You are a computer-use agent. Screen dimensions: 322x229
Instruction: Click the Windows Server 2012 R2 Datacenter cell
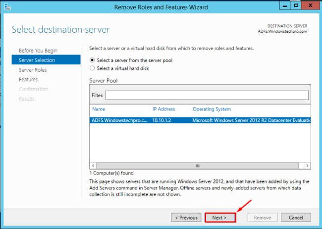click(251, 120)
